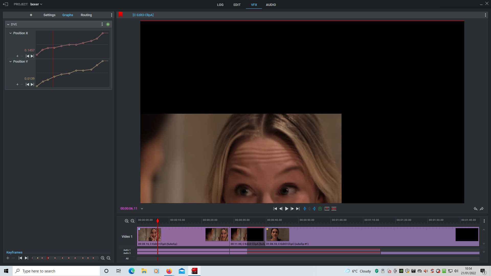Mark the out point
Image resolution: width=491 pixels, height=276 pixels.
314,209
